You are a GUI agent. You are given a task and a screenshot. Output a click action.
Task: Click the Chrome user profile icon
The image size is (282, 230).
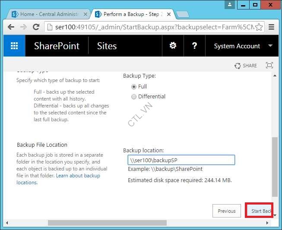click(x=230, y=5)
